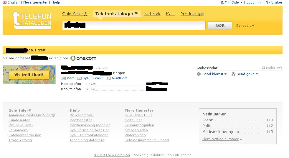Switch to the Gule Sider tab
The height and width of the screenshot is (158, 289).
point(75,14)
